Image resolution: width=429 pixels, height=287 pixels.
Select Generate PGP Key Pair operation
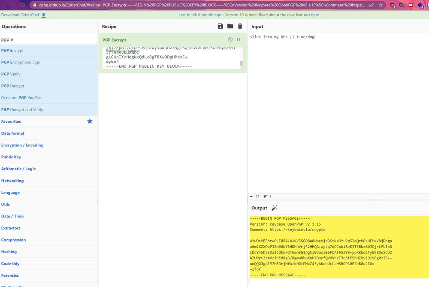49,98
